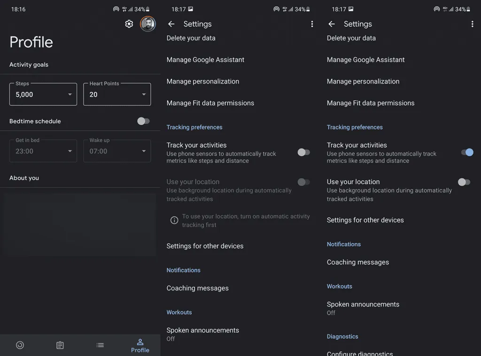Viewport: 481px width, 356px height.
Task: Tap the Diagnostics header in right screen
Action: pos(342,336)
